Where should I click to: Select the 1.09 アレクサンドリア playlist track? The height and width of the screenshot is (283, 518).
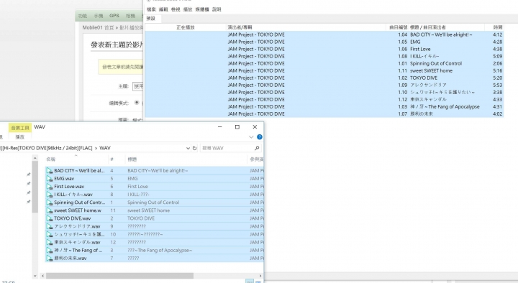(324, 85)
